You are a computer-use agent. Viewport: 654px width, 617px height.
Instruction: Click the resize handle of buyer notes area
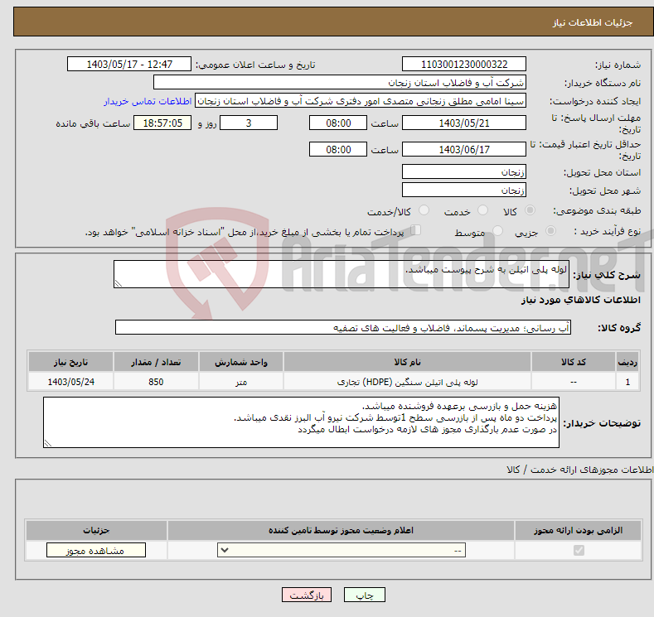pos(48,443)
